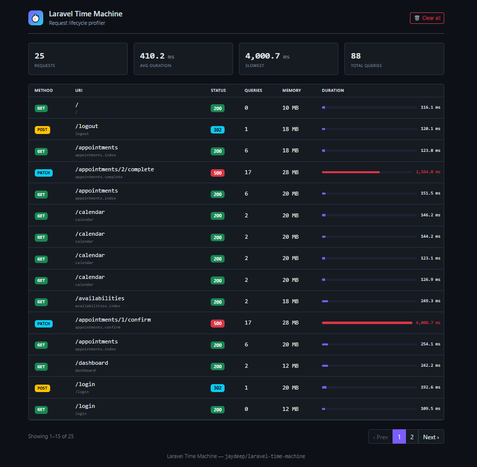Viewport: 477px width, 467px height.
Task: Open the /logout request row
Action: tap(236, 129)
